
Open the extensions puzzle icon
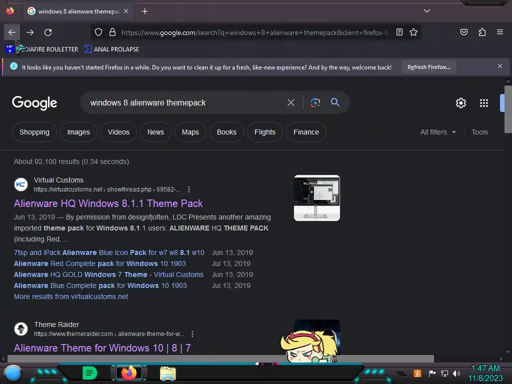point(482,32)
